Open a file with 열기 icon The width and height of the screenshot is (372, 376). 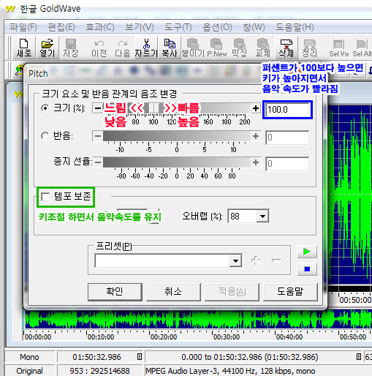point(48,48)
